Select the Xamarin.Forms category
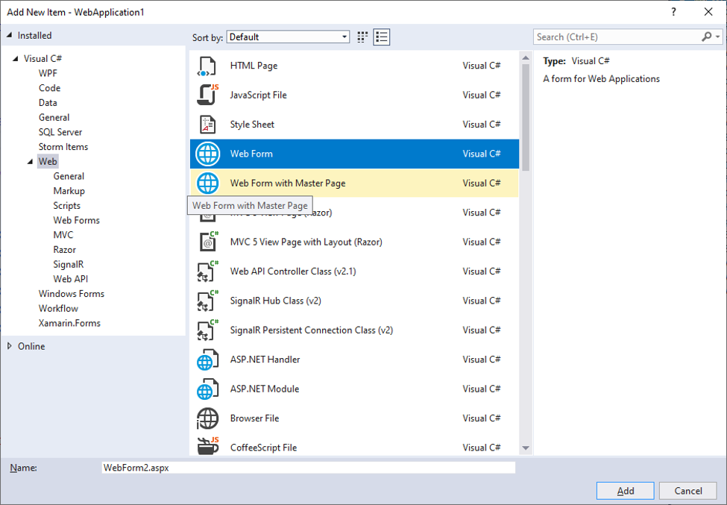727x505 pixels. pyautogui.click(x=70, y=322)
